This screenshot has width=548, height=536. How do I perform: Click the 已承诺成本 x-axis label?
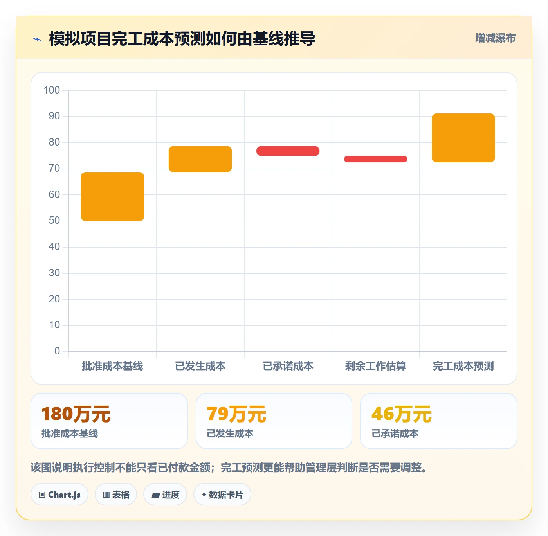click(x=288, y=366)
